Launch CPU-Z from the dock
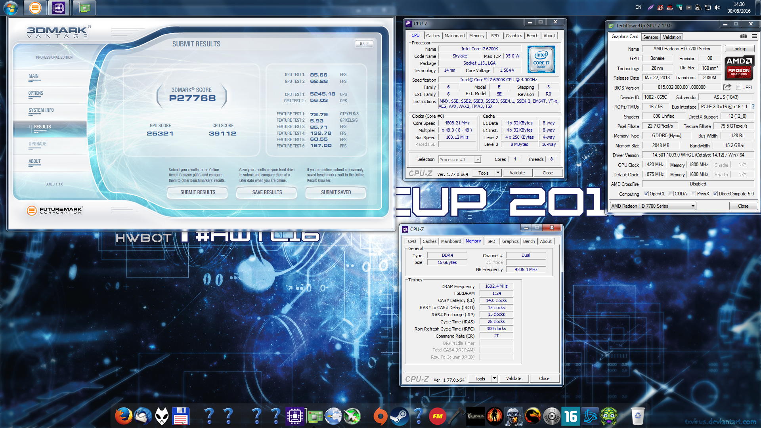Image resolution: width=761 pixels, height=428 pixels. coord(295,416)
